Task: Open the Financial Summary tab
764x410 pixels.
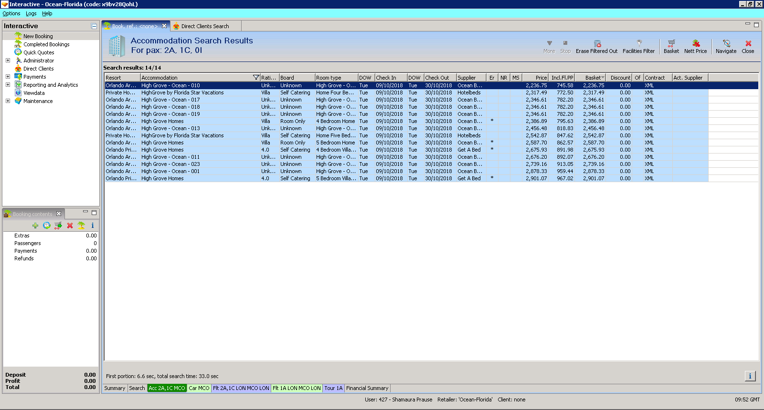Action: coord(367,388)
